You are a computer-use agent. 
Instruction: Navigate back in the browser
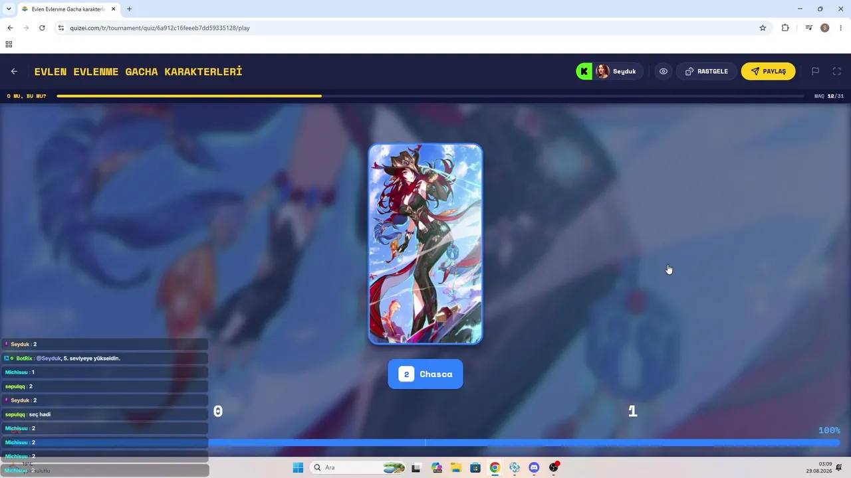(10, 28)
